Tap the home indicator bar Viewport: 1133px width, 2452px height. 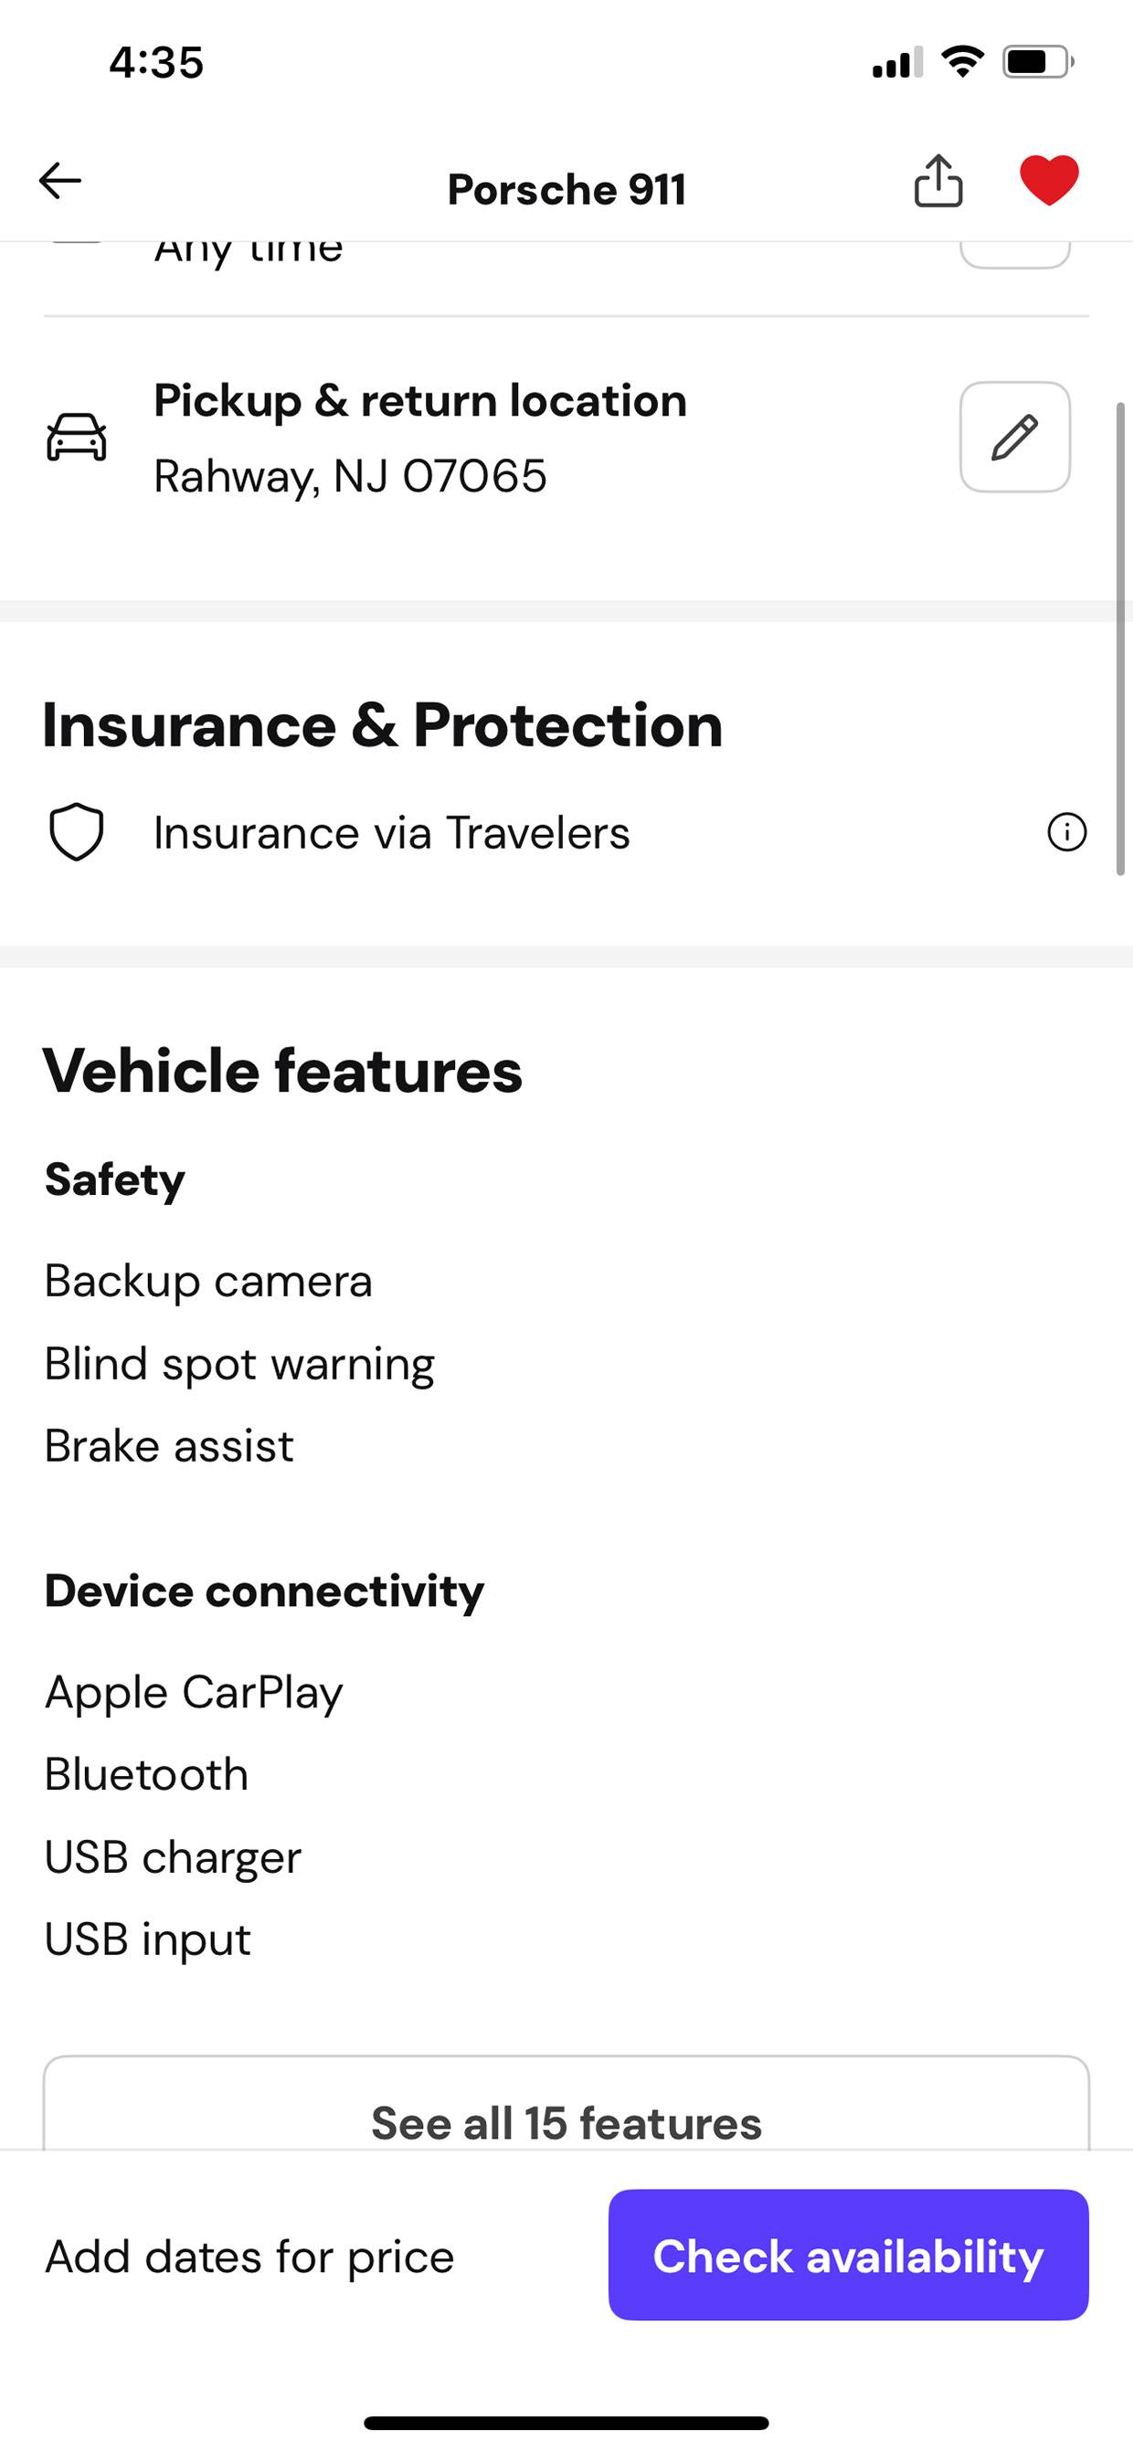point(566,2423)
